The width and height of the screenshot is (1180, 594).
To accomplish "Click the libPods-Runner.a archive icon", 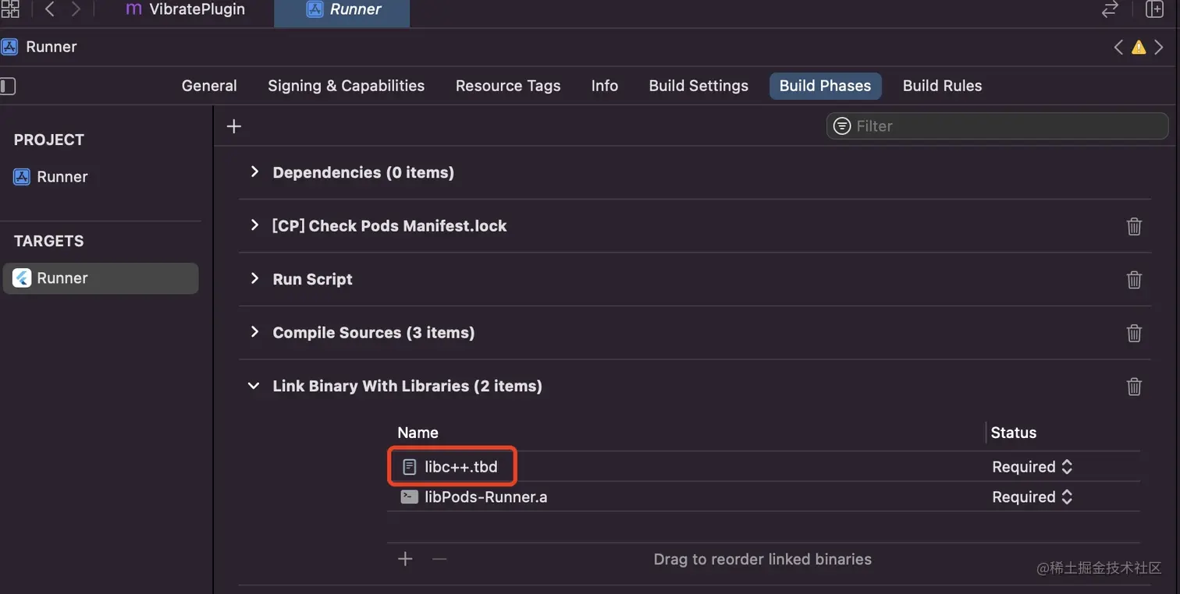I will [x=409, y=497].
